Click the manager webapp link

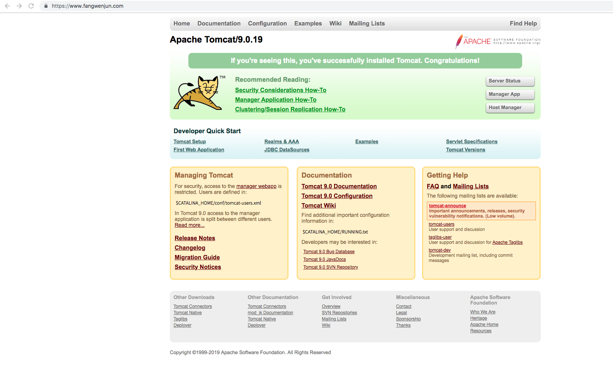256,186
